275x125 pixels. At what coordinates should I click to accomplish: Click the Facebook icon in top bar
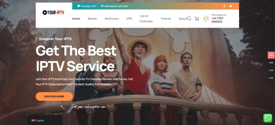pos(224,6)
